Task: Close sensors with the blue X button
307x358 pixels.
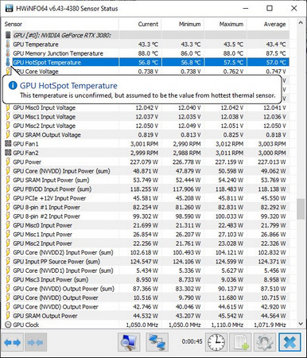Action: point(290,342)
